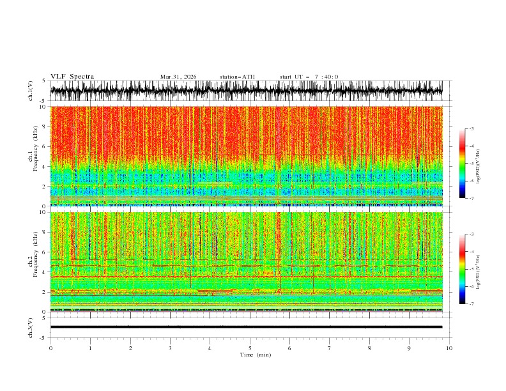This screenshot has width=506, height=391.
Task: Click the "6" minute time axis tick
Action: coord(289,348)
